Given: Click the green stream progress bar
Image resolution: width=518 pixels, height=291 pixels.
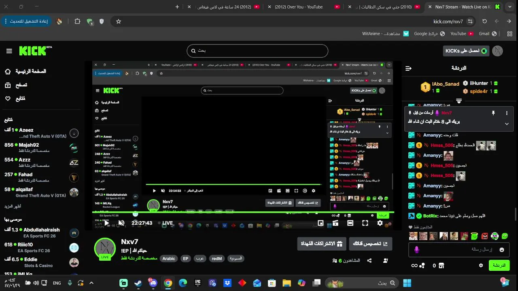Looking at the screenshot, I should (243, 213).
